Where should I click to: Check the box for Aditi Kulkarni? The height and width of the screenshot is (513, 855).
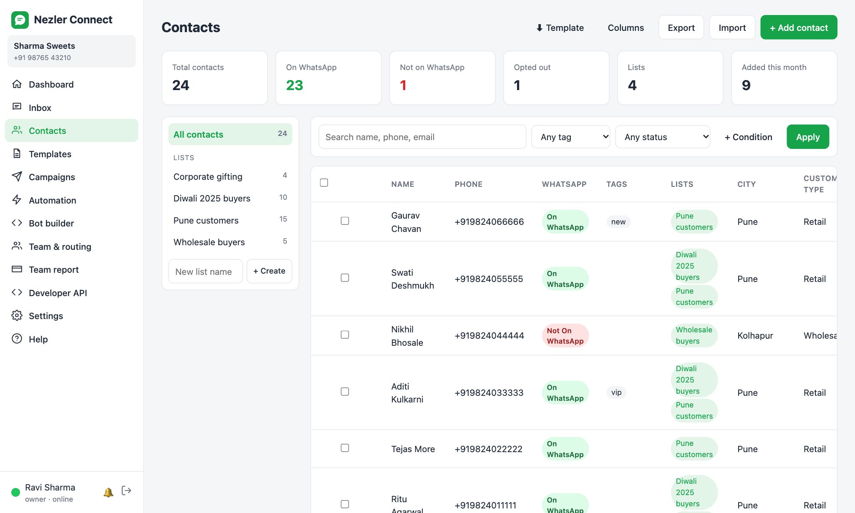[345, 392]
